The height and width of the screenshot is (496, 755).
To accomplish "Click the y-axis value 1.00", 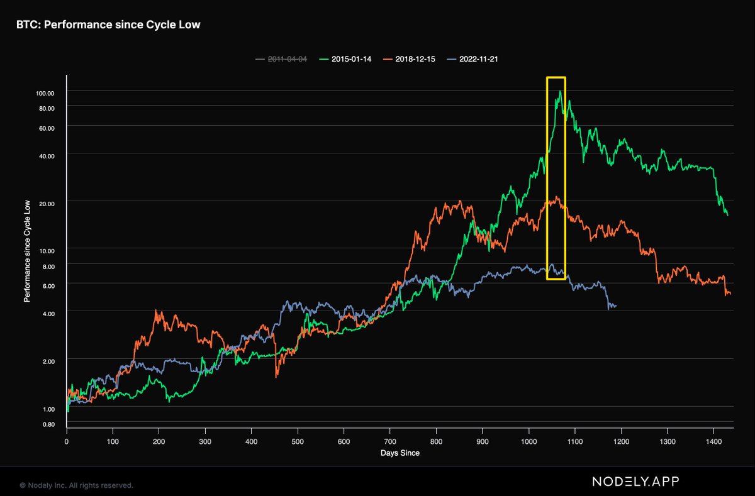I will (48, 409).
